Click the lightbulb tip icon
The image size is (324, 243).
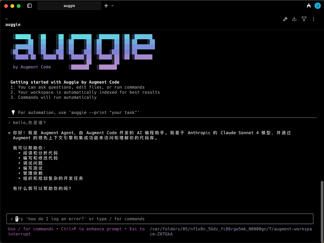13,112
